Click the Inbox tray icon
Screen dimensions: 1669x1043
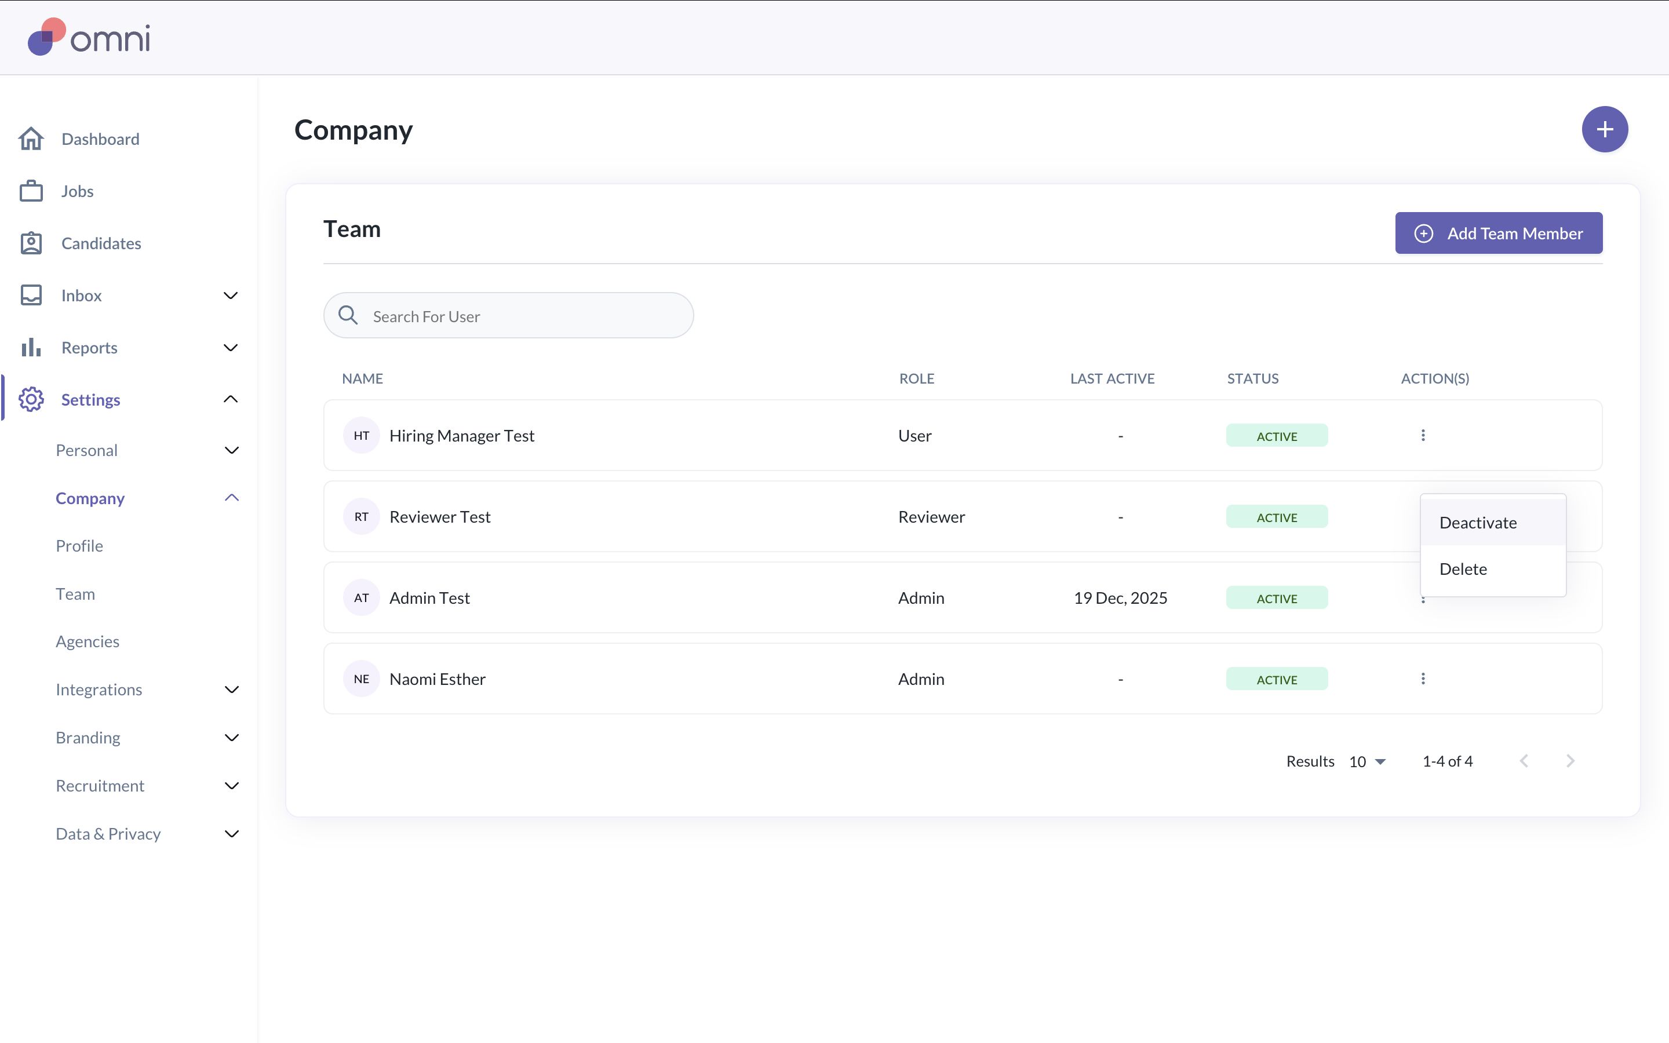click(x=31, y=296)
